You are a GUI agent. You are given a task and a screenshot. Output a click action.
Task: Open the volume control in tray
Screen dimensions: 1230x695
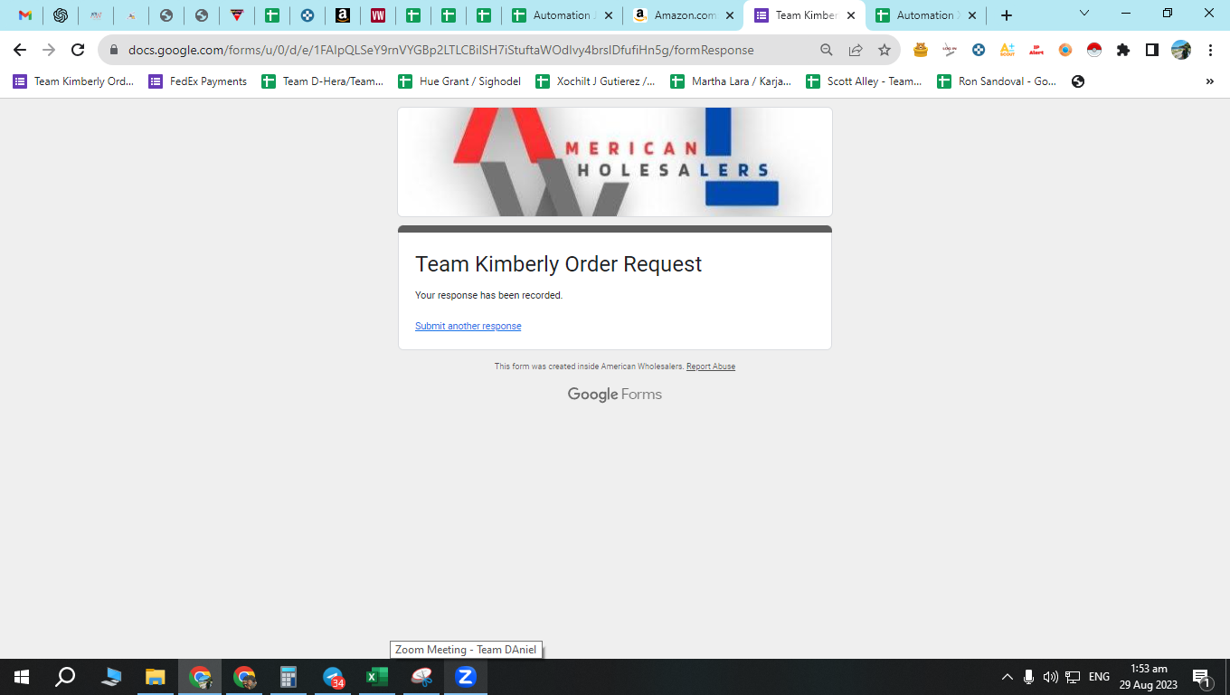[x=1051, y=677]
